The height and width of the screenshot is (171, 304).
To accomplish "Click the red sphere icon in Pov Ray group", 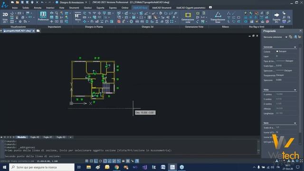I will click(267, 21).
